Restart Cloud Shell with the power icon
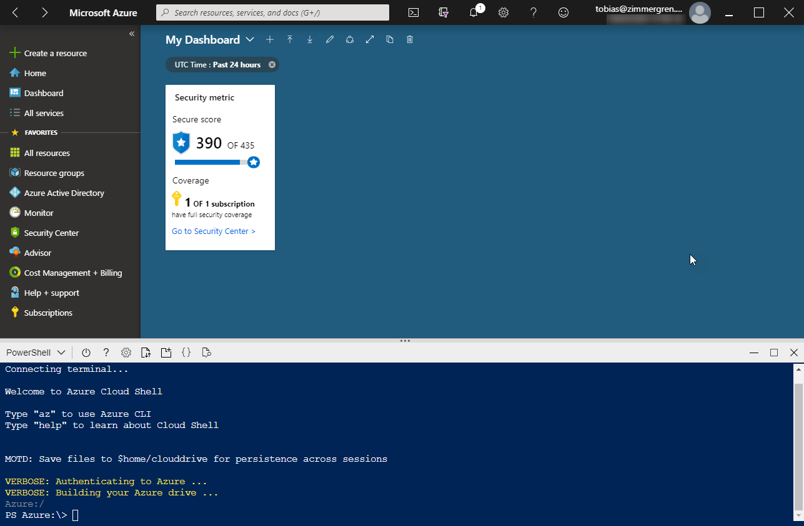The height and width of the screenshot is (526, 804). click(x=86, y=353)
